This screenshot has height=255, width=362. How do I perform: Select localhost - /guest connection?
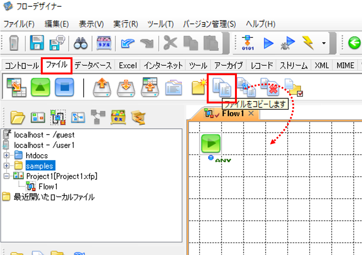[44, 135]
